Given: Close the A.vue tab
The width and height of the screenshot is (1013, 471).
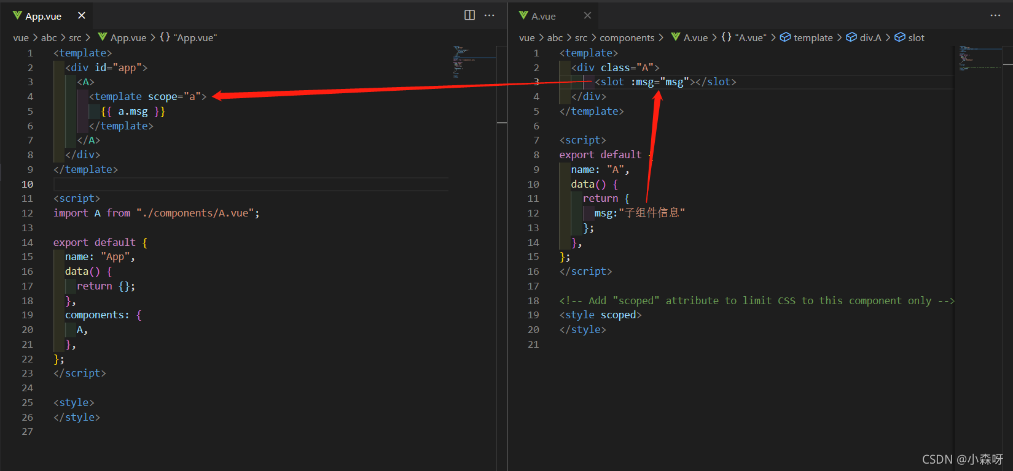Looking at the screenshot, I should [587, 15].
